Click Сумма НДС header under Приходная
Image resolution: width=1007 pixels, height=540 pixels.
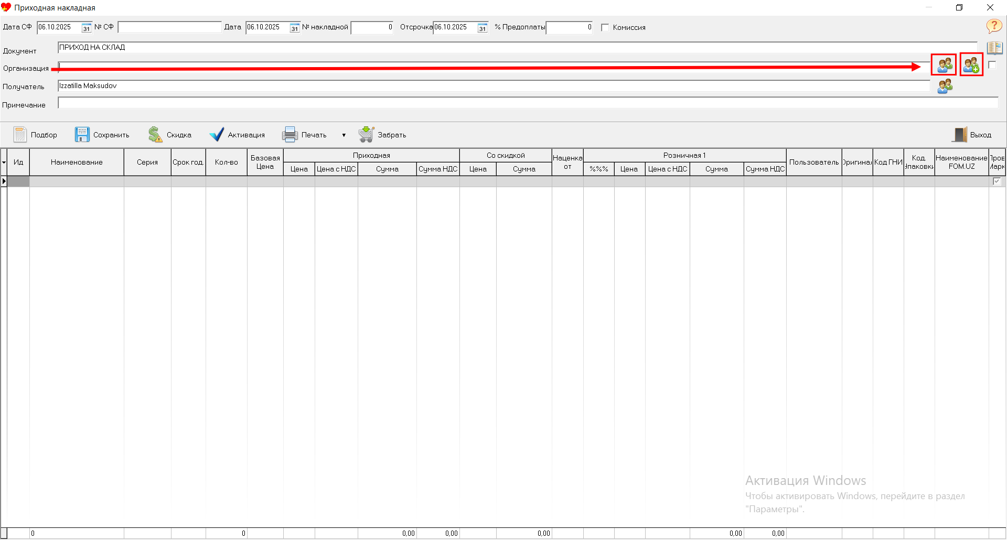pos(438,169)
